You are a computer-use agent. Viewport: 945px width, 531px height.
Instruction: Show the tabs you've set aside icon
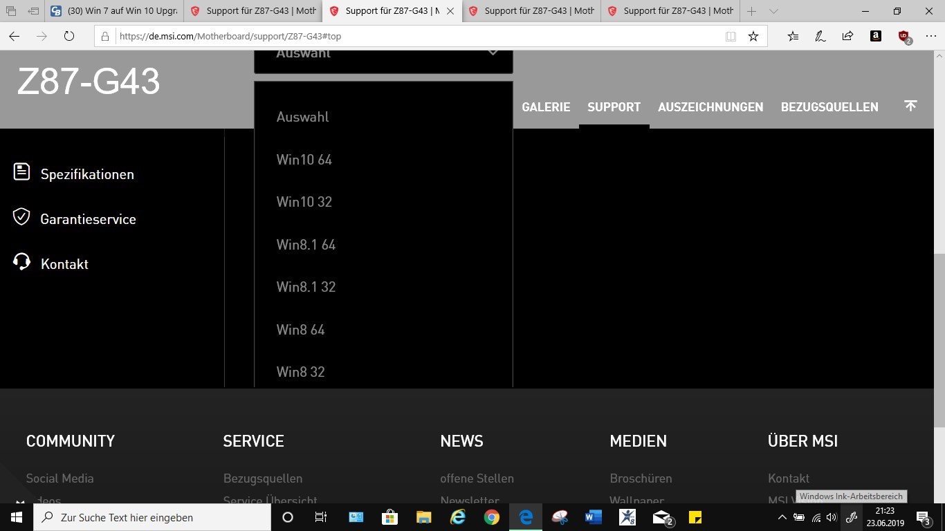click(x=11, y=11)
